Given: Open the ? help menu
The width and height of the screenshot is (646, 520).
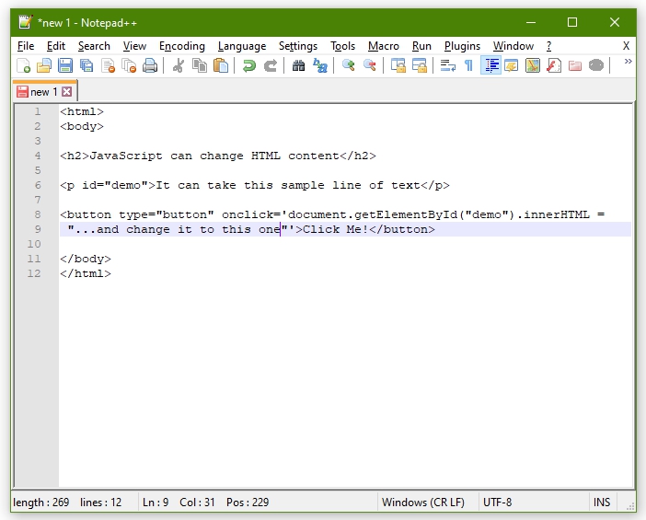Looking at the screenshot, I should (548, 46).
